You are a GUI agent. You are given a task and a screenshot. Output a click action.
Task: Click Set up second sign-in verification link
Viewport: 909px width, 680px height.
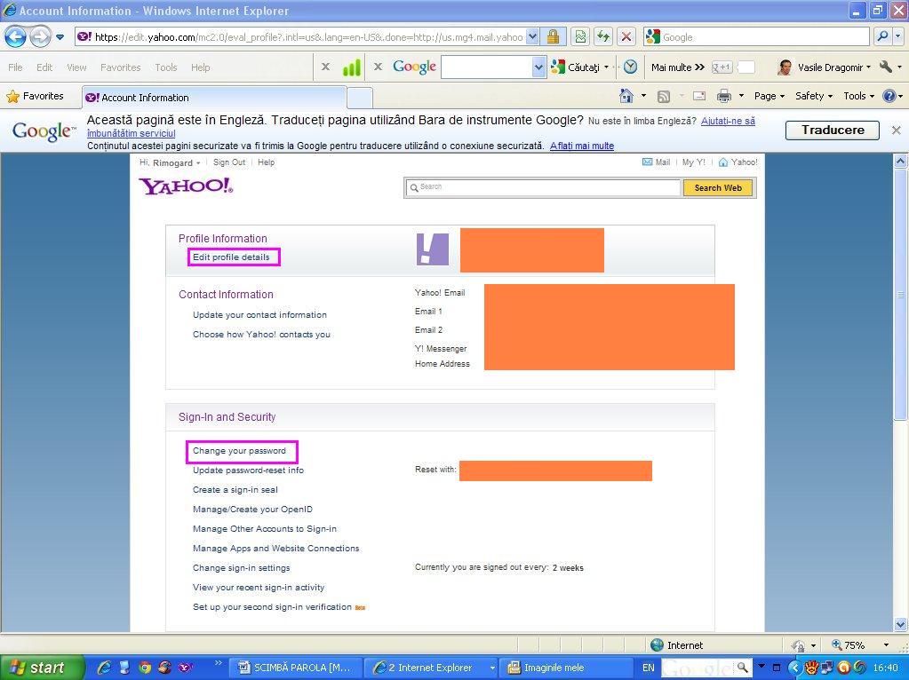click(273, 607)
